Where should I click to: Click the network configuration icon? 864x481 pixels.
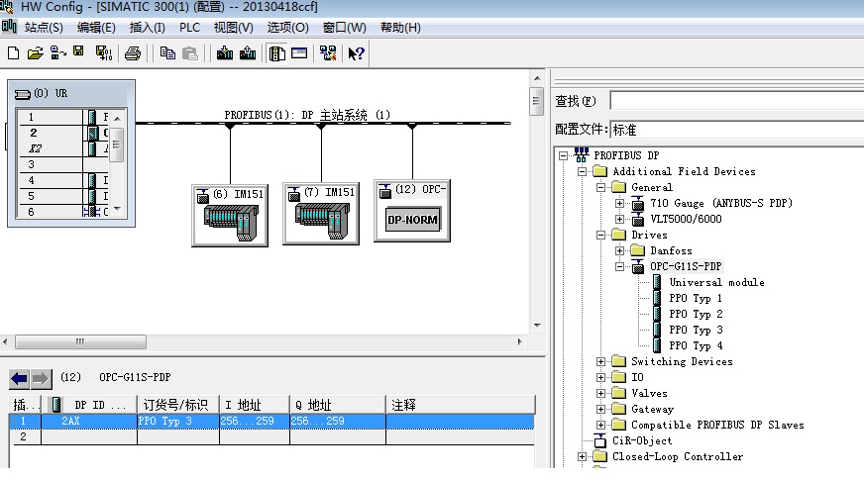pyautogui.click(x=328, y=53)
